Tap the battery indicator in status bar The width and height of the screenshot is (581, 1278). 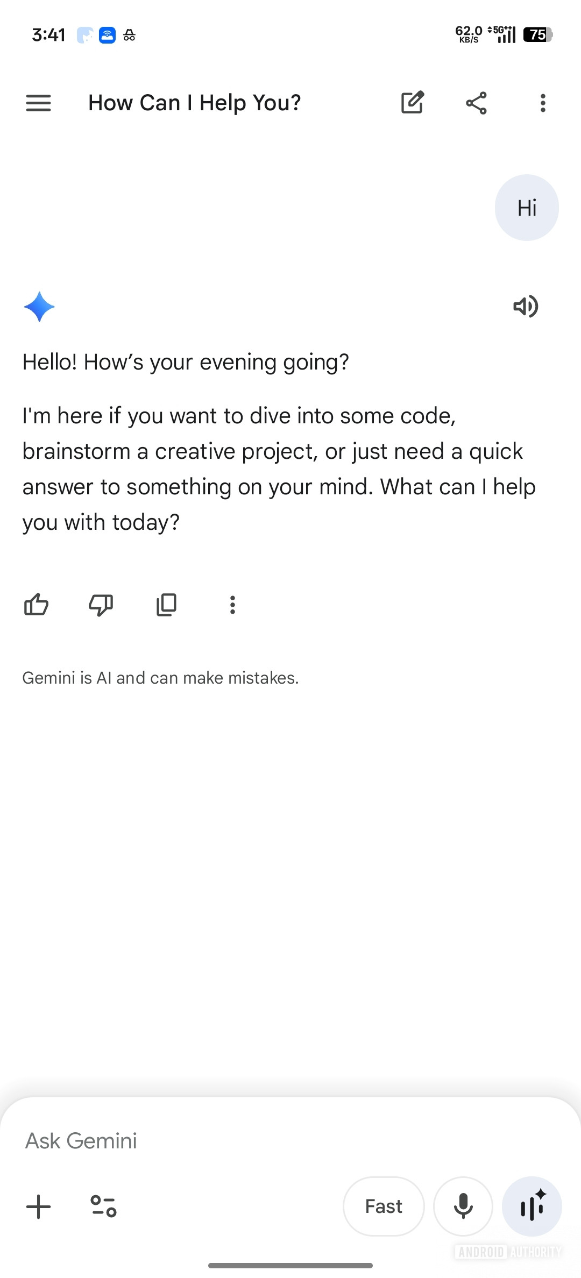click(x=538, y=35)
